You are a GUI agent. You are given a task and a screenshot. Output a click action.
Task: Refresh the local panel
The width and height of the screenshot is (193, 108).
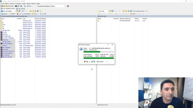pos(38,11)
